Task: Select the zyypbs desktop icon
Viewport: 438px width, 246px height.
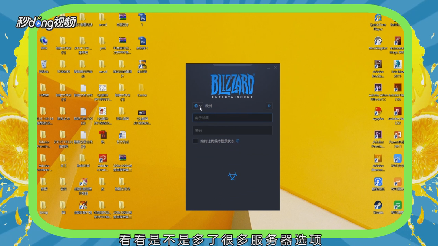Action: pos(378,114)
